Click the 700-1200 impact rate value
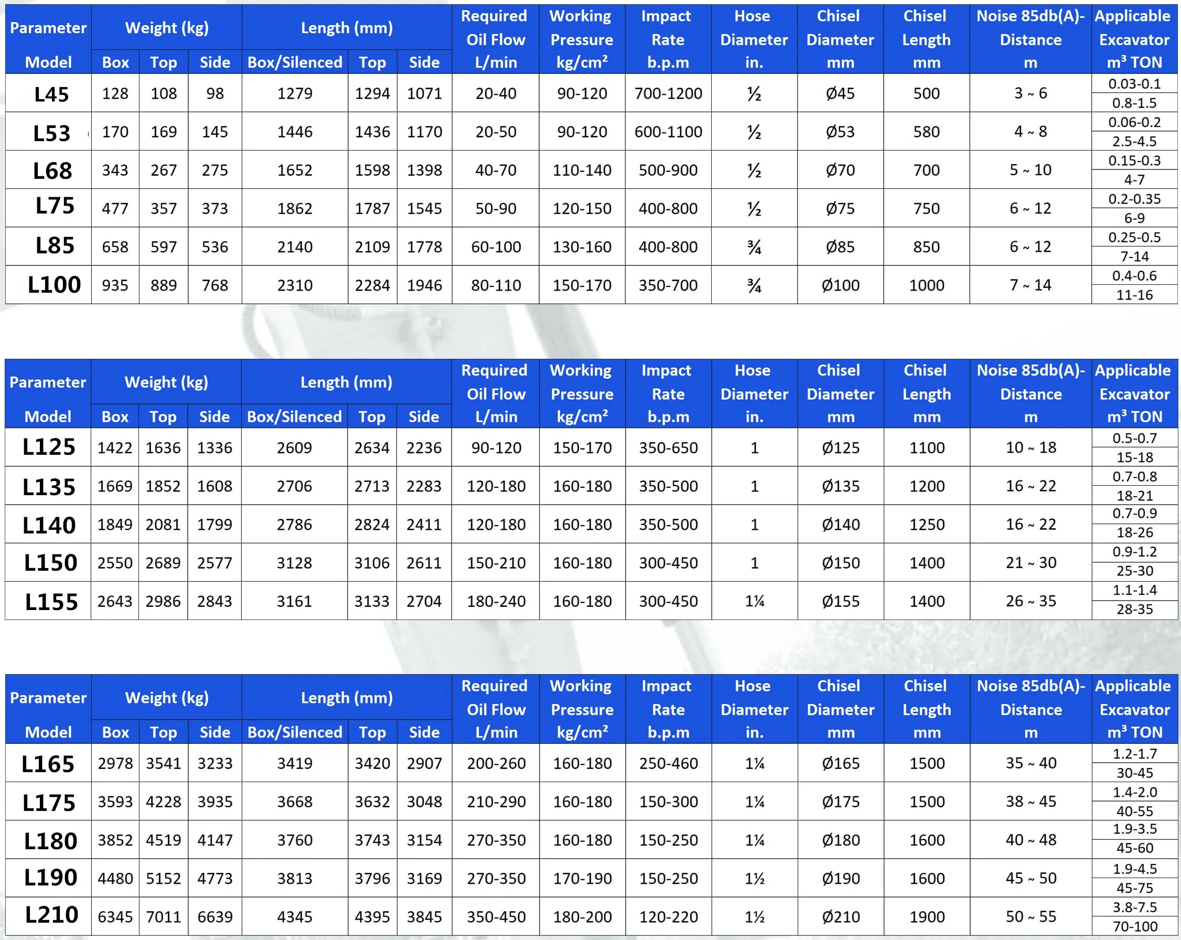The width and height of the screenshot is (1181, 940). tap(668, 94)
